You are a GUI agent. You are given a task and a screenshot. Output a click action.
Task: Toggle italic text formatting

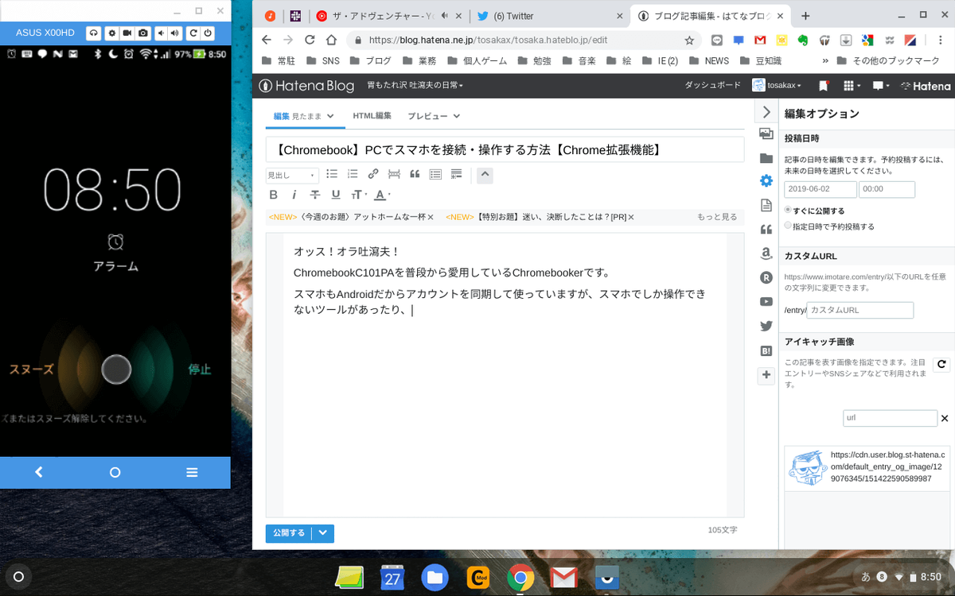click(x=294, y=195)
